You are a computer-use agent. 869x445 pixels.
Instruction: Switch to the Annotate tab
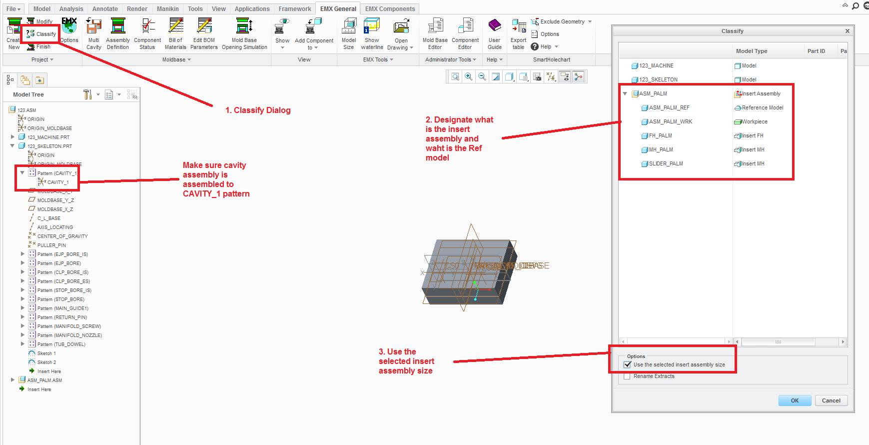tap(105, 9)
